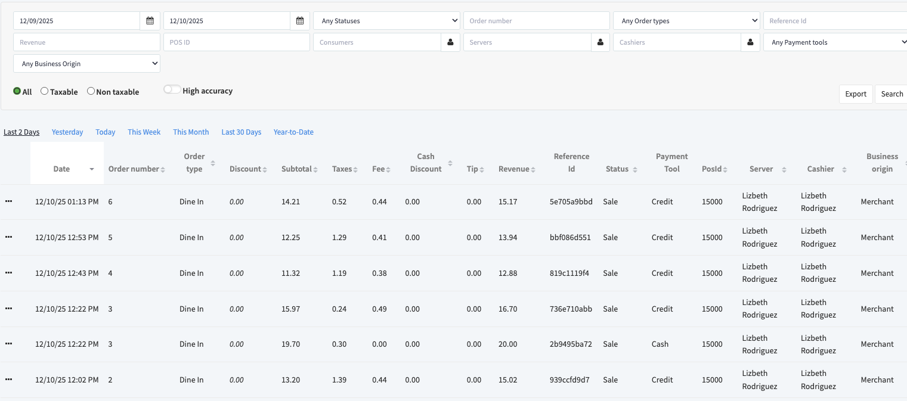Open row actions menu for order number 5

pos(9,237)
